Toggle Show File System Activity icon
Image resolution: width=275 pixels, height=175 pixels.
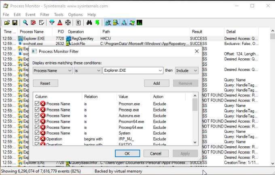(116, 23)
